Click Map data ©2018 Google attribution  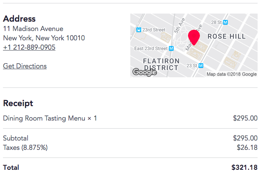click(232, 74)
